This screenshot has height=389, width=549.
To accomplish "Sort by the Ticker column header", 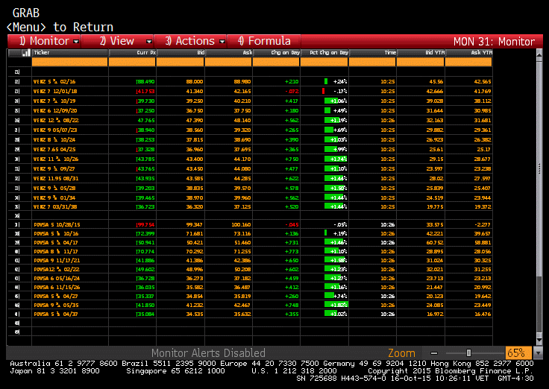I will [70, 53].
